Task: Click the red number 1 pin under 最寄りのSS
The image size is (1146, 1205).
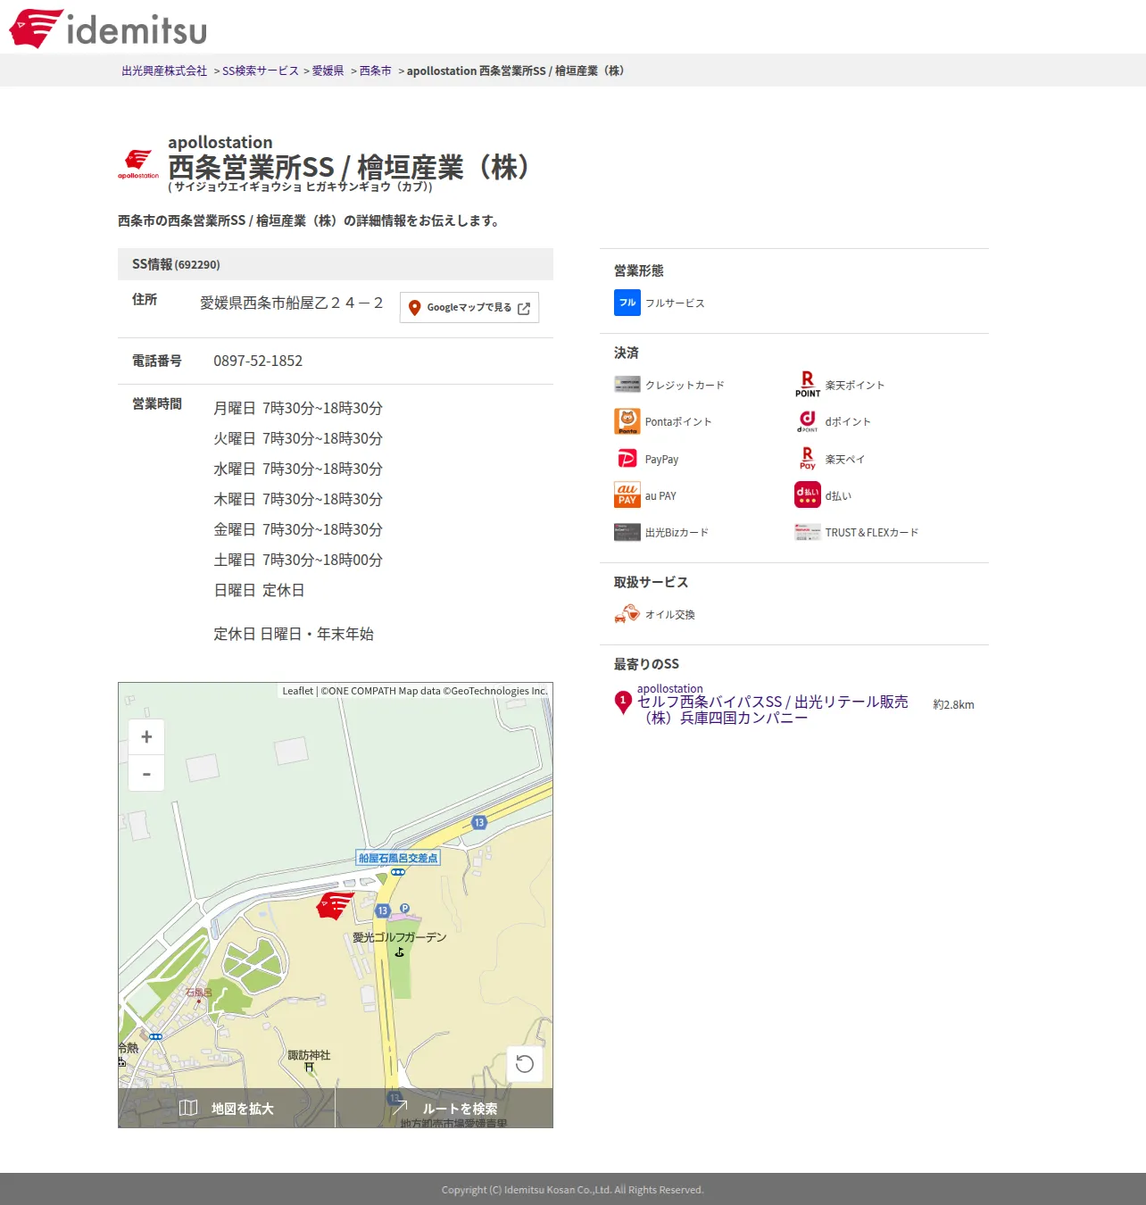Action: click(623, 702)
